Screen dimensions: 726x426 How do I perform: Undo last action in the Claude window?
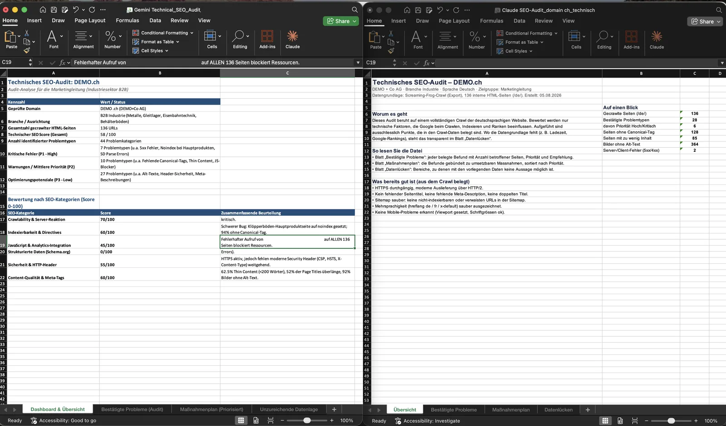click(x=440, y=10)
